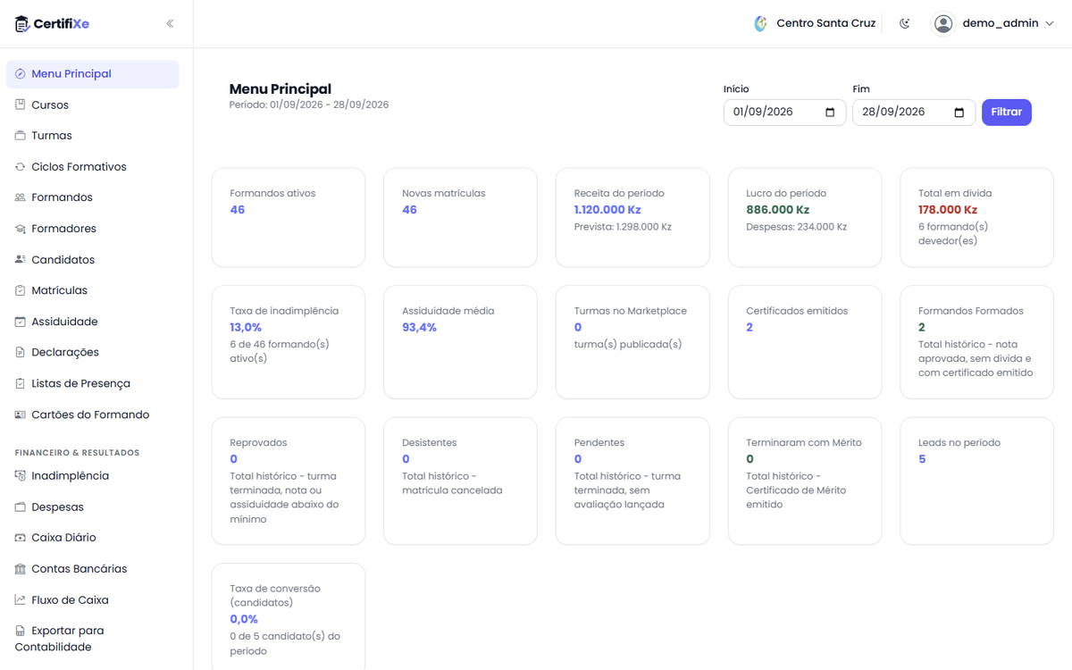Click the calendar-check icon beside Assiduidade
This screenshot has width=1072, height=670.
point(21,322)
